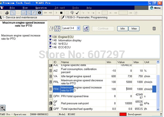The width and height of the screenshot is (164, 117).
Task: Open the Tools menu
Action: [x=75, y=8]
